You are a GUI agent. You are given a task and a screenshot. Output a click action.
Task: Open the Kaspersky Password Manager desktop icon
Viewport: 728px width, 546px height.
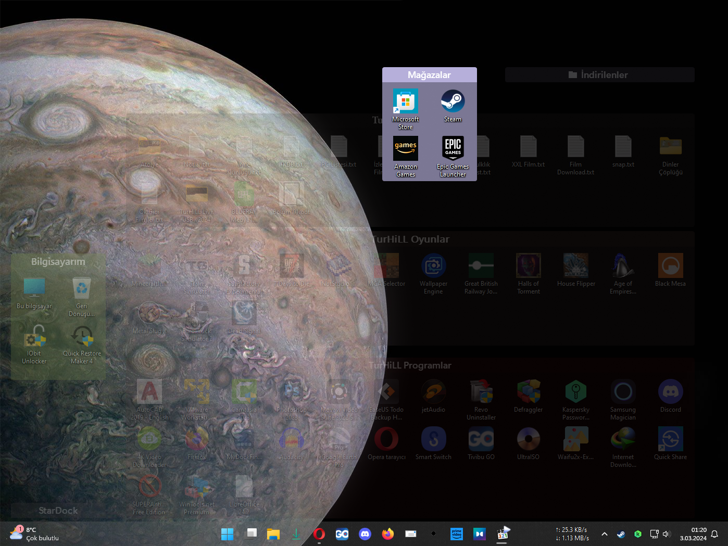pyautogui.click(x=576, y=400)
